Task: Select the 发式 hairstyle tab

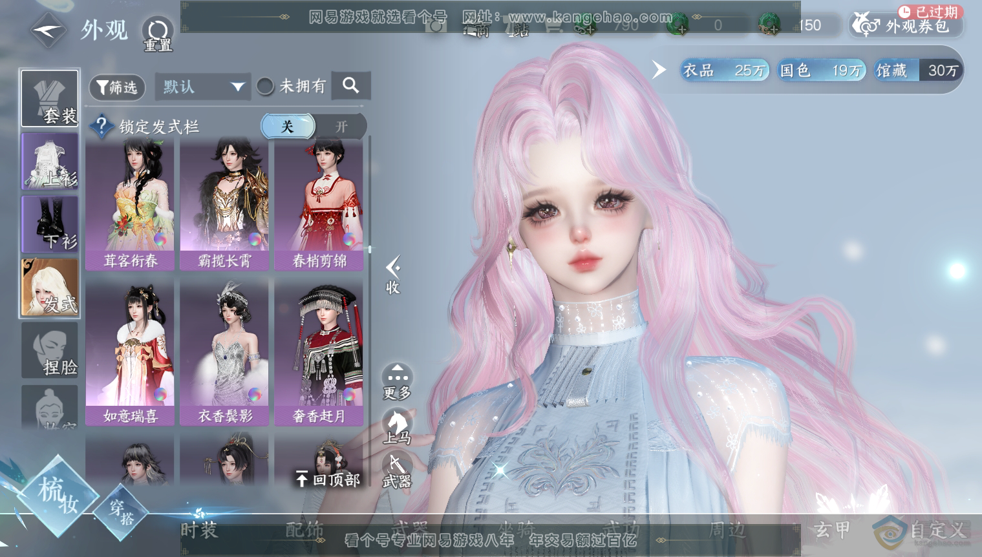Action: tap(50, 287)
